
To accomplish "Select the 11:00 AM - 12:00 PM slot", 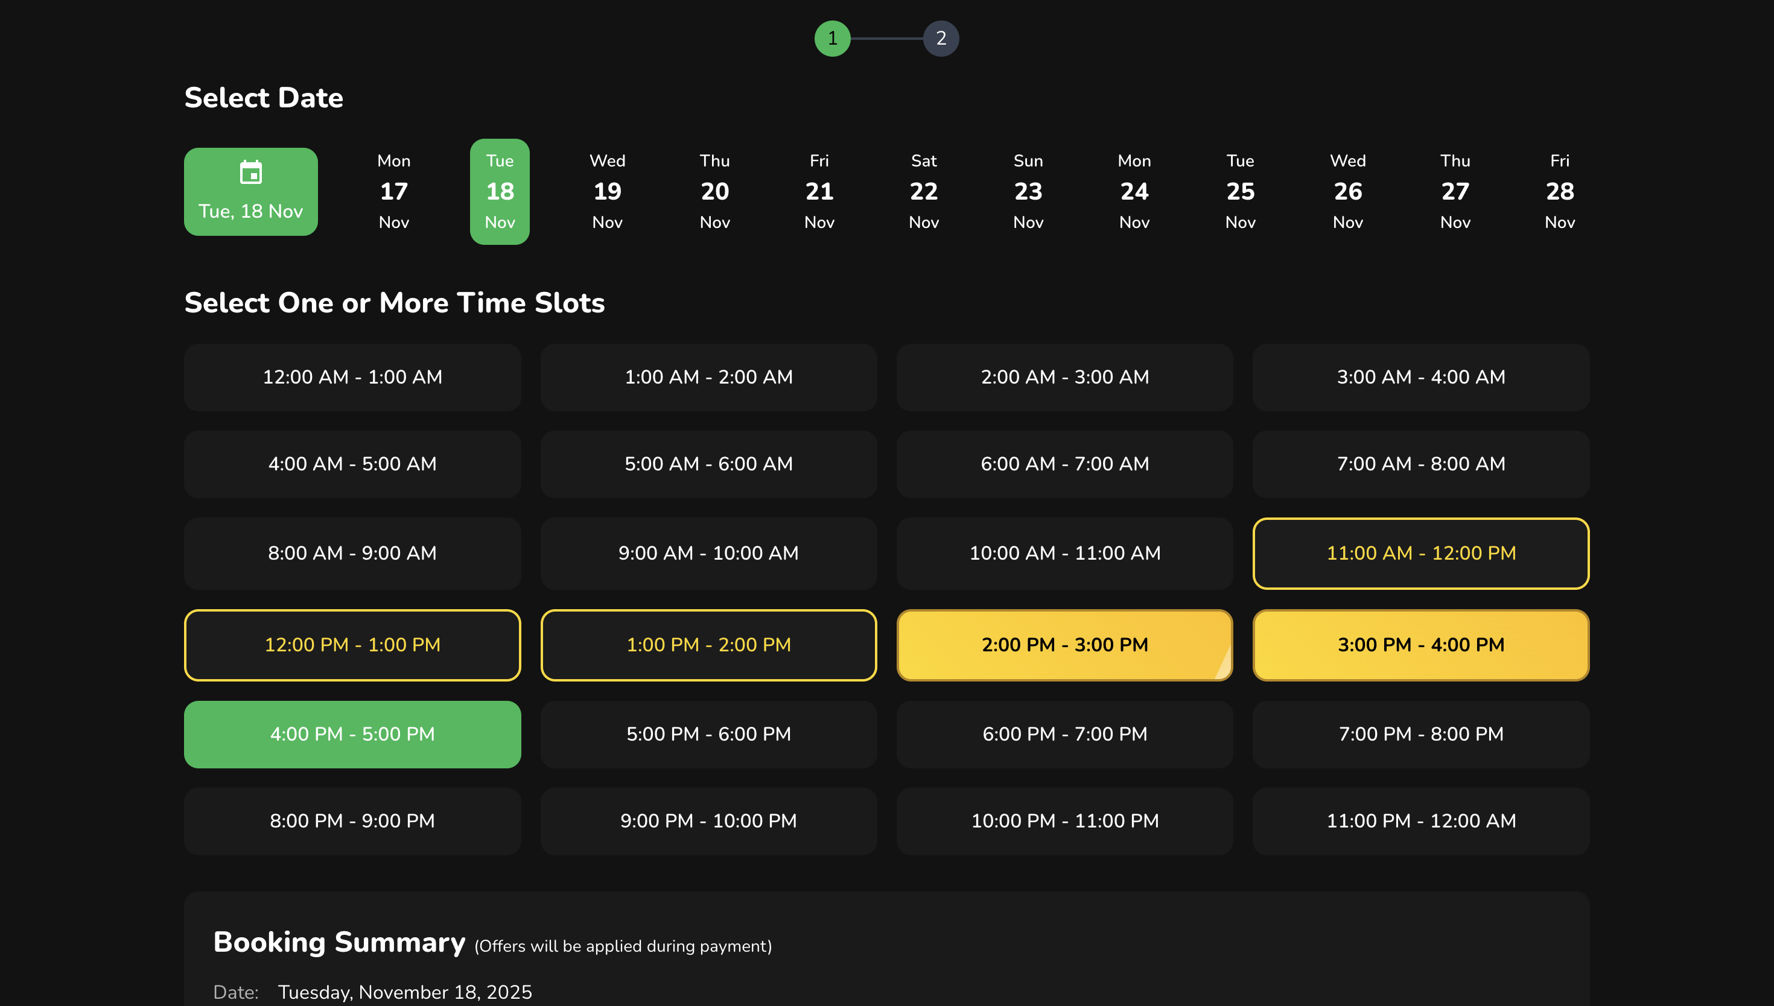I will [x=1421, y=552].
